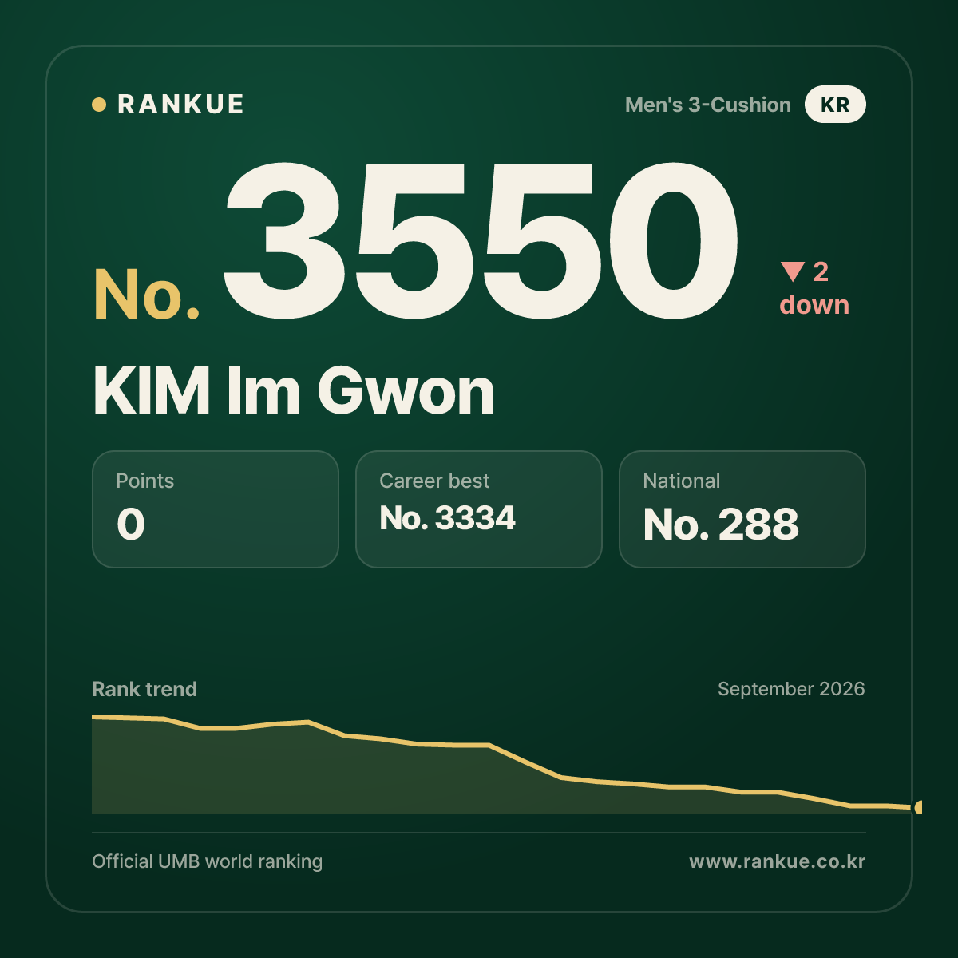Click the red down triangle icon
958x958 pixels.
click(x=793, y=271)
